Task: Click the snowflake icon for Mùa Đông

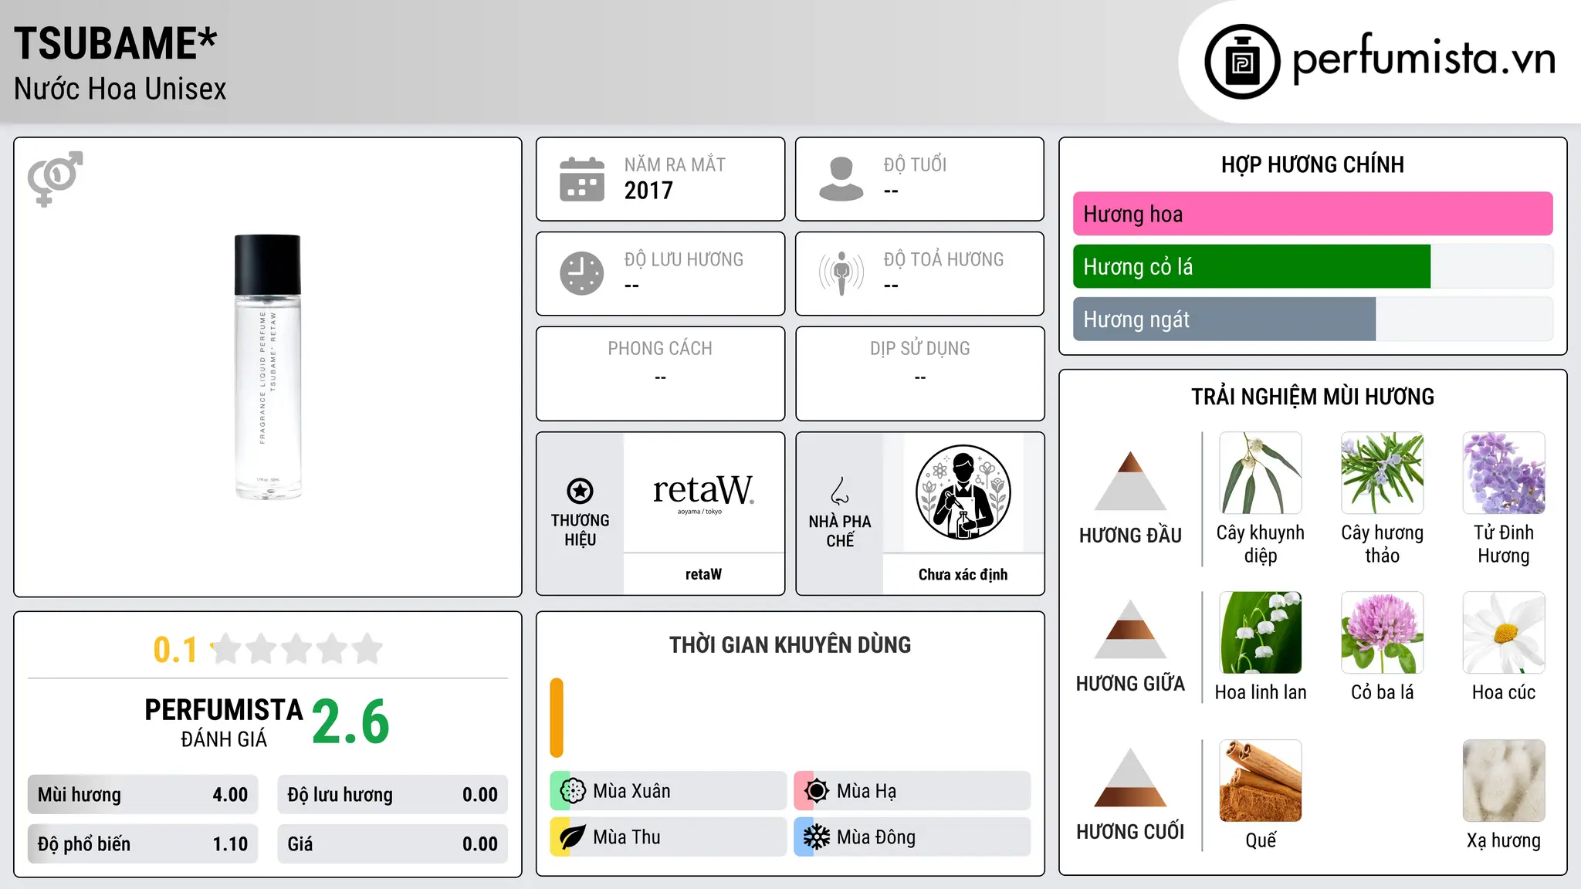Action: tap(816, 837)
